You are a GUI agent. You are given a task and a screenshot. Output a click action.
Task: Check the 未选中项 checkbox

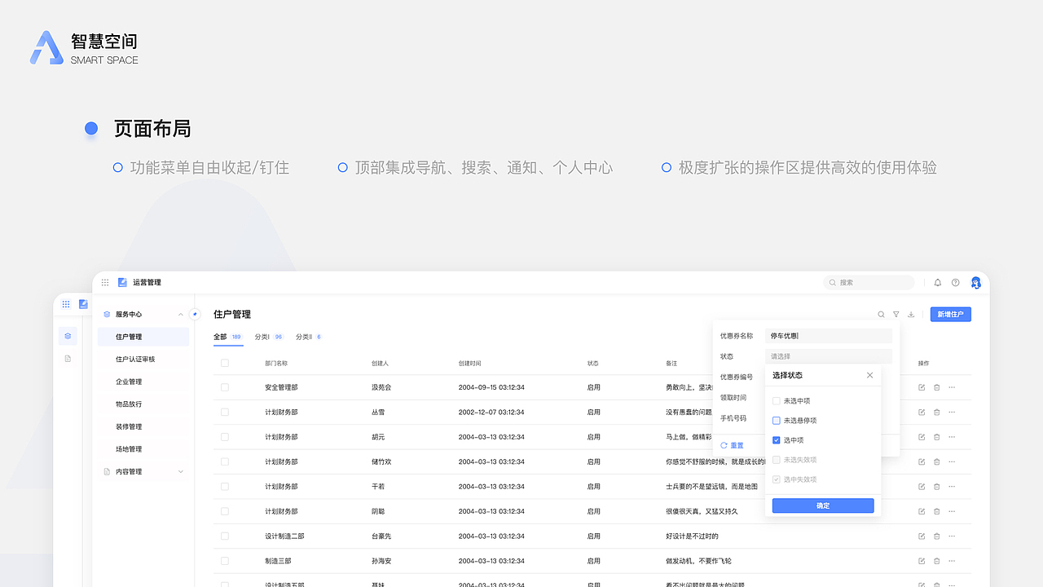(776, 401)
